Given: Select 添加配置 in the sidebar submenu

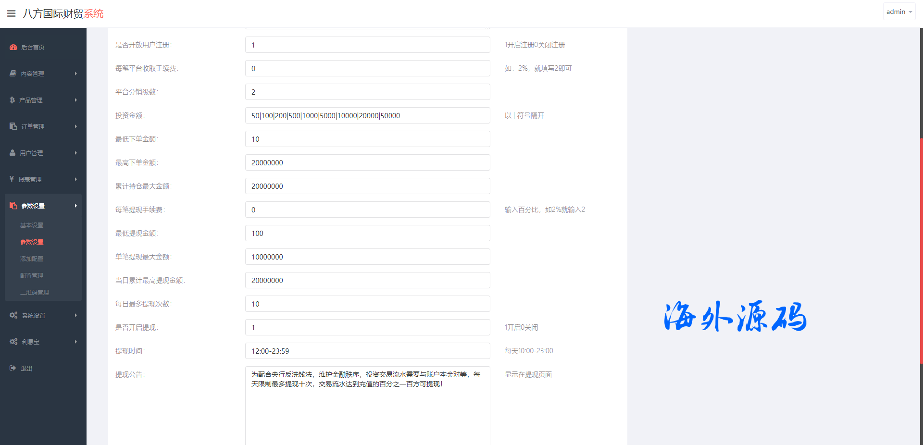Looking at the screenshot, I should [32, 259].
